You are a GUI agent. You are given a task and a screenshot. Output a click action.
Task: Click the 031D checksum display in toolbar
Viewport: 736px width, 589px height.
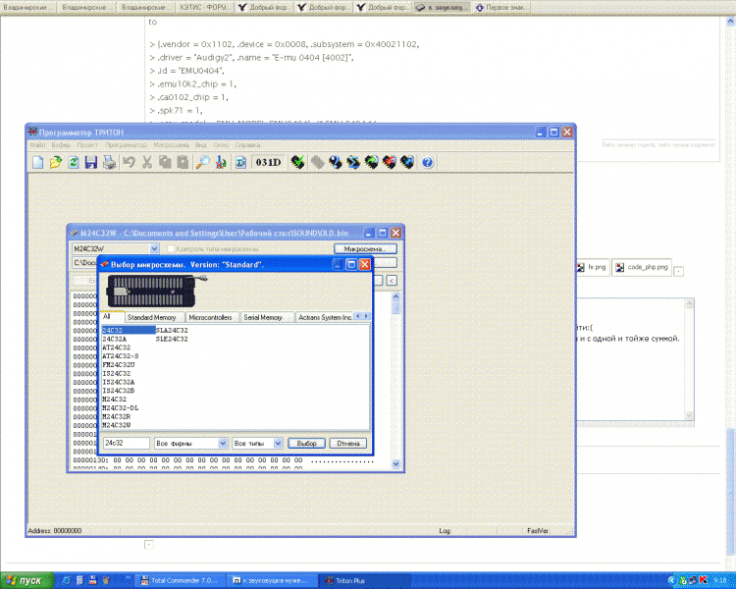(x=269, y=163)
